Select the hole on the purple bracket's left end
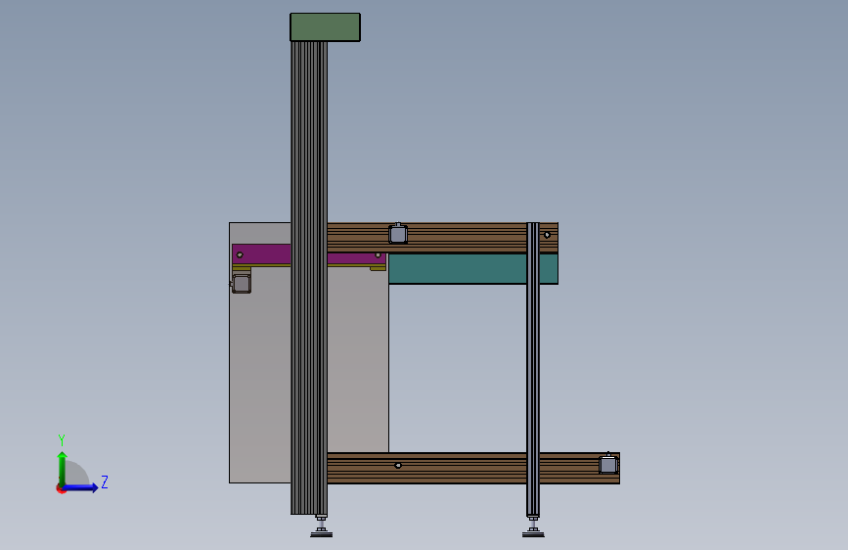 240,255
